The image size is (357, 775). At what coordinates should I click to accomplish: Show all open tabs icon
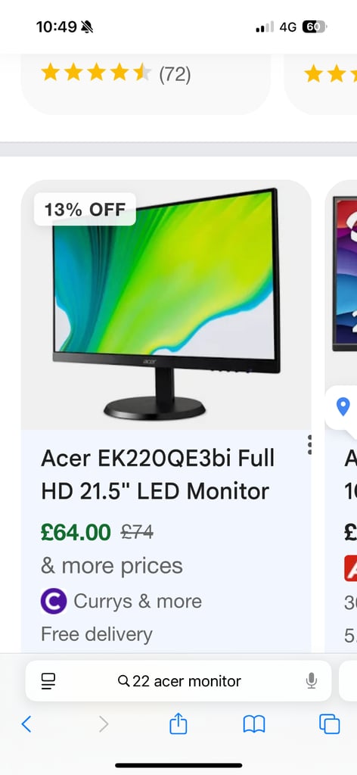click(x=329, y=724)
